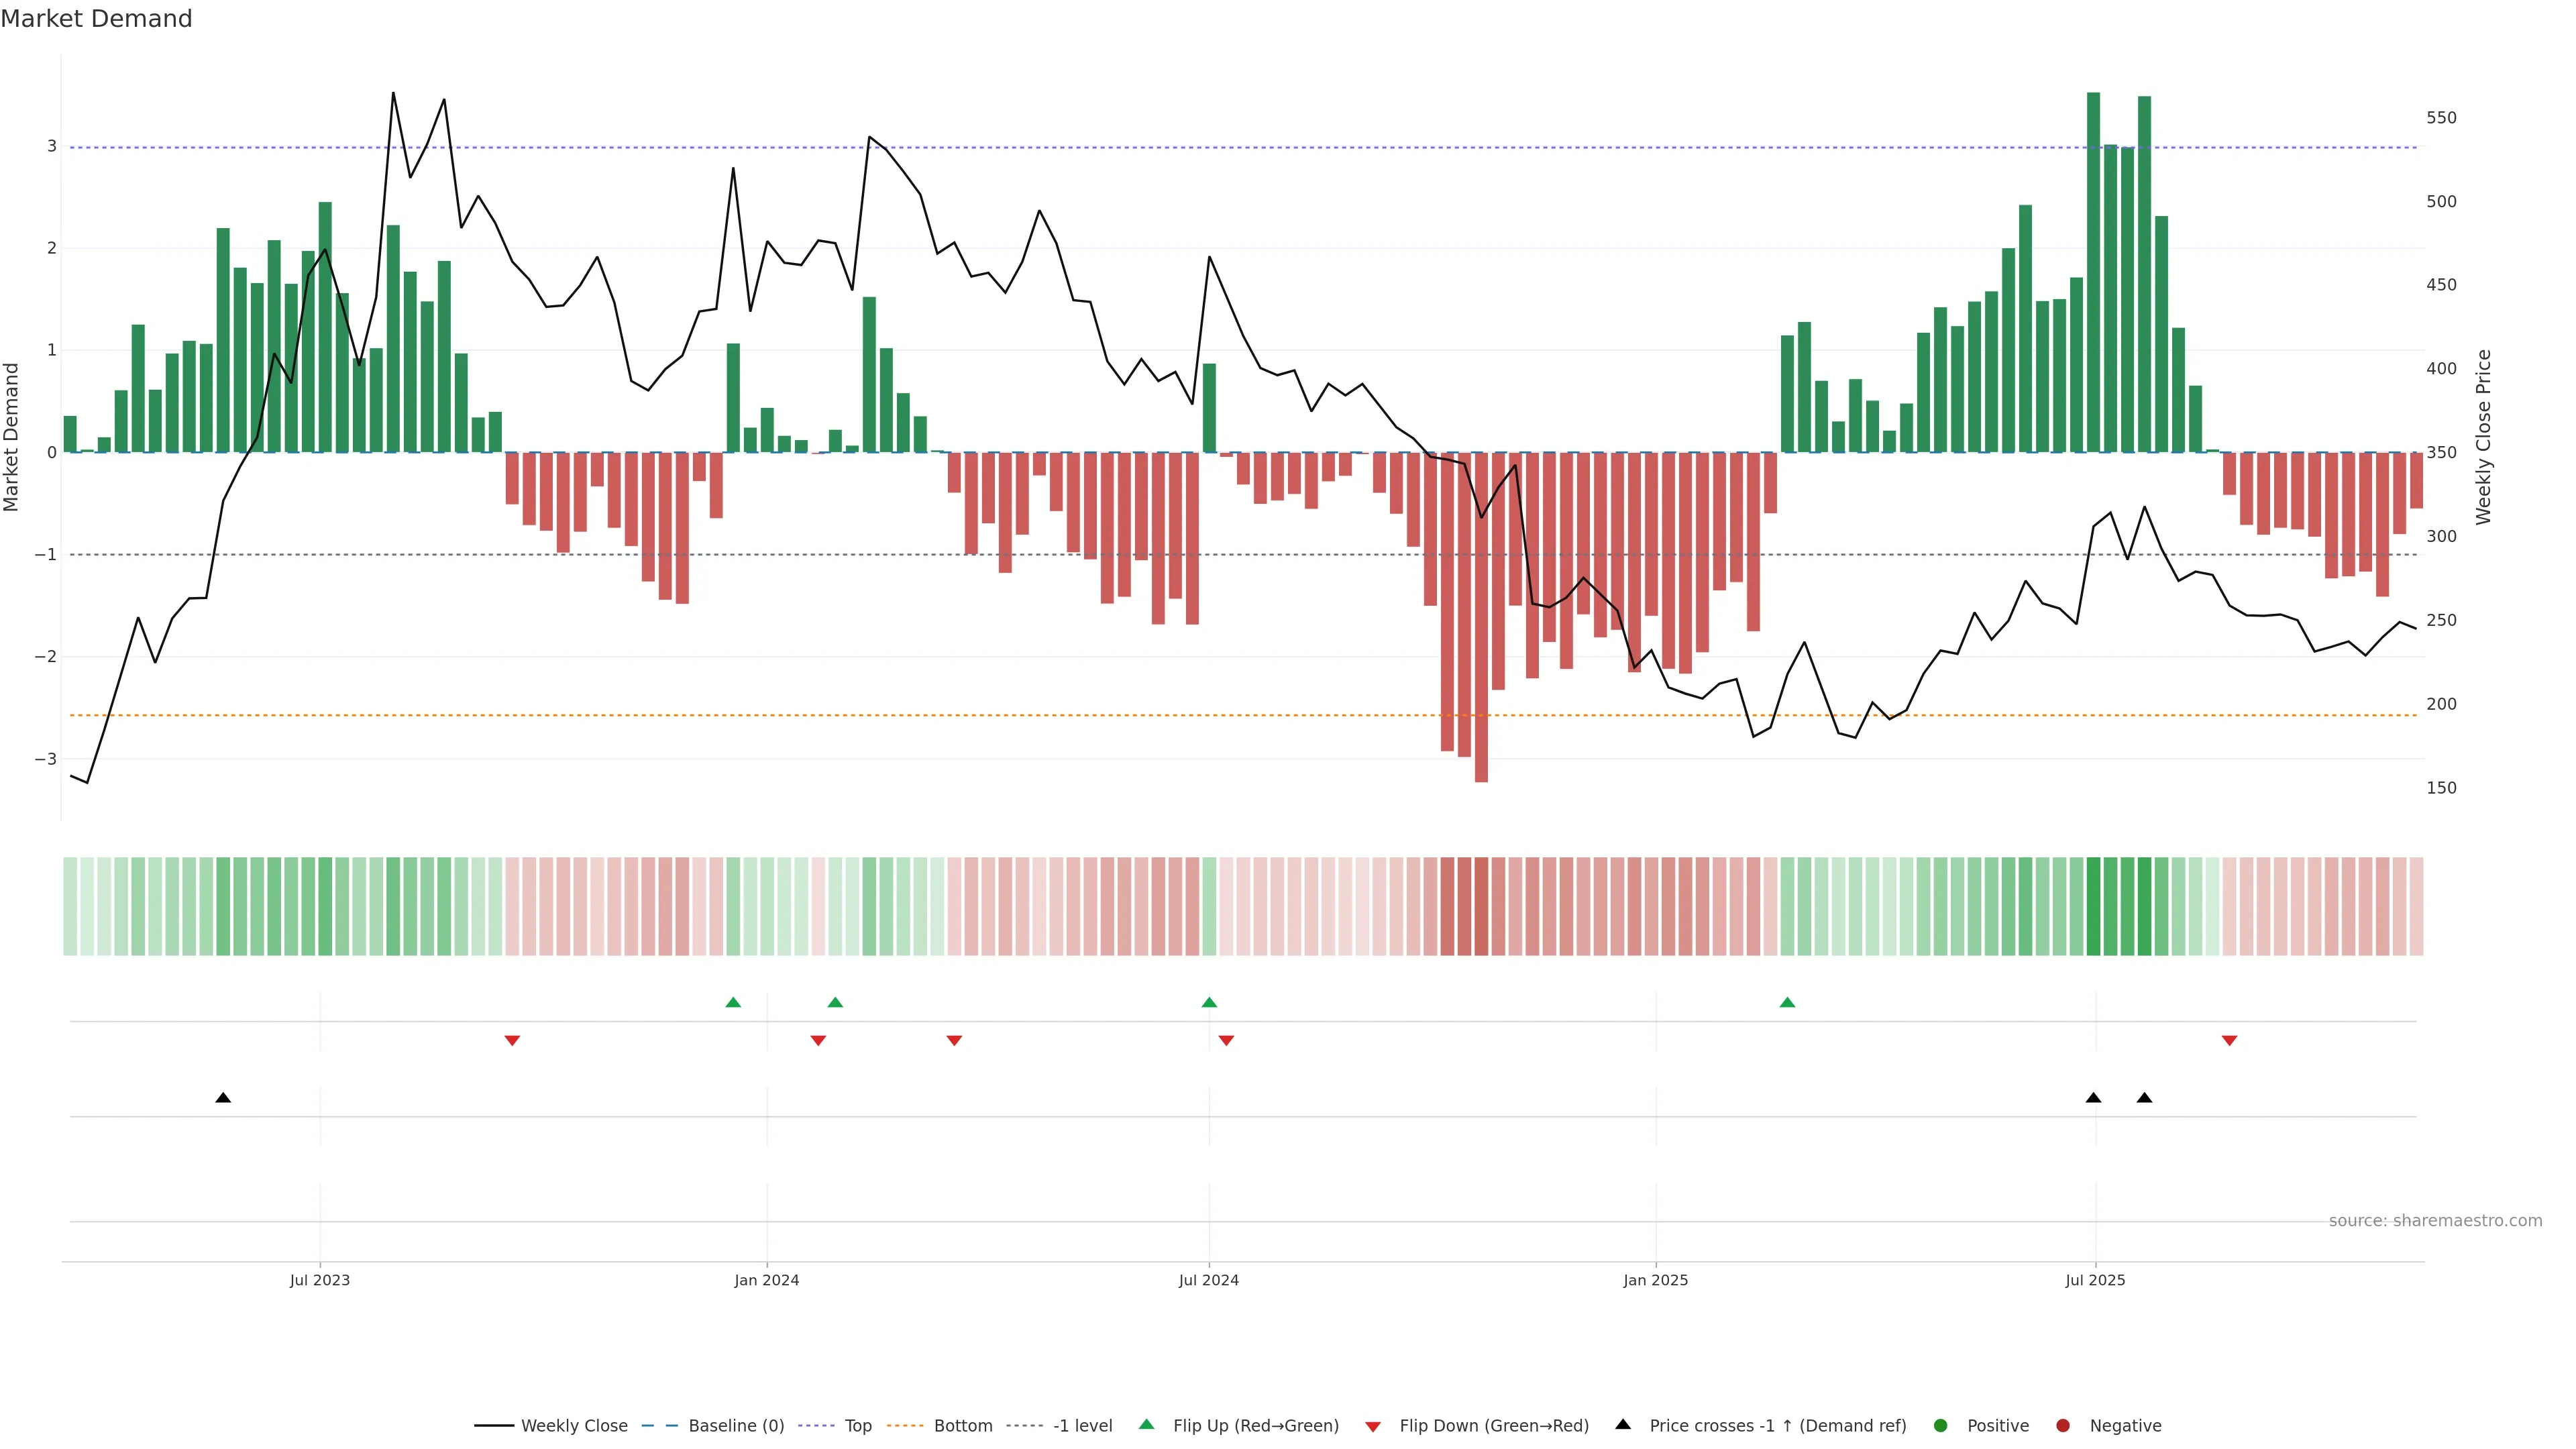Viewport: 2576px width, 1449px height.
Task: Click the Weekly Close Price axis title
Action: pyautogui.click(x=2483, y=437)
